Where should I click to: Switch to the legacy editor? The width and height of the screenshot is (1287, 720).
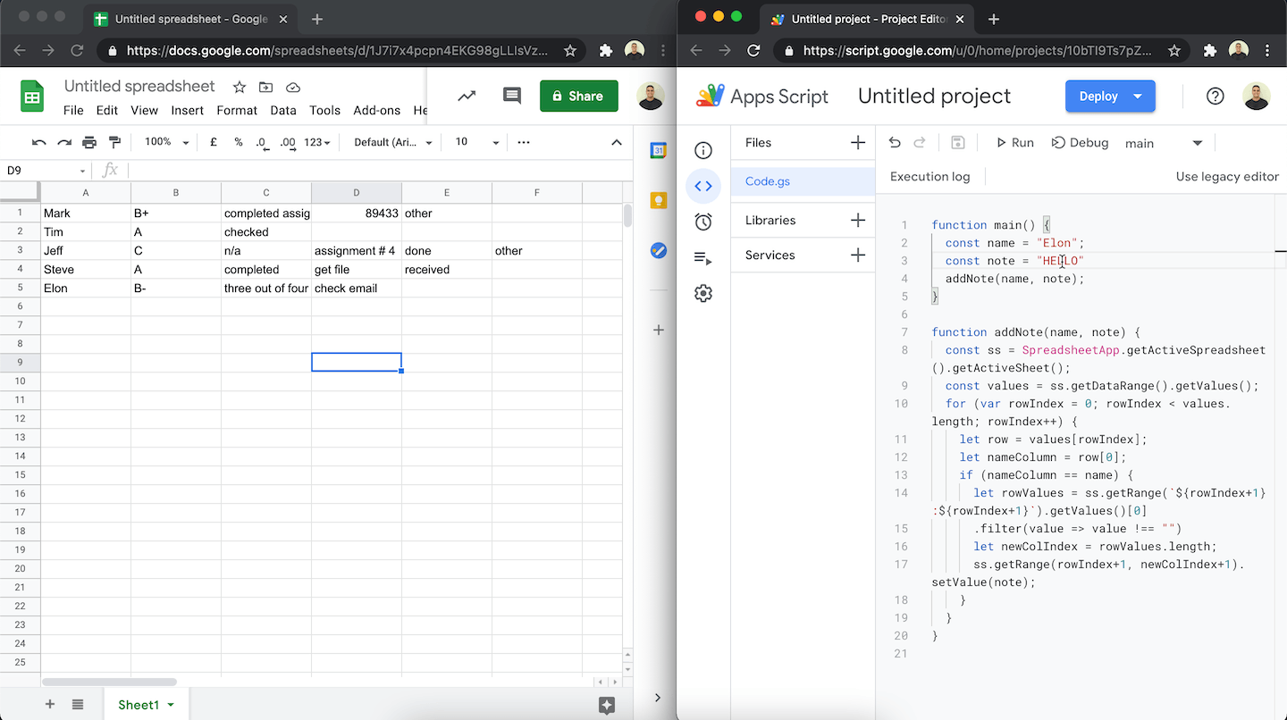tap(1226, 176)
